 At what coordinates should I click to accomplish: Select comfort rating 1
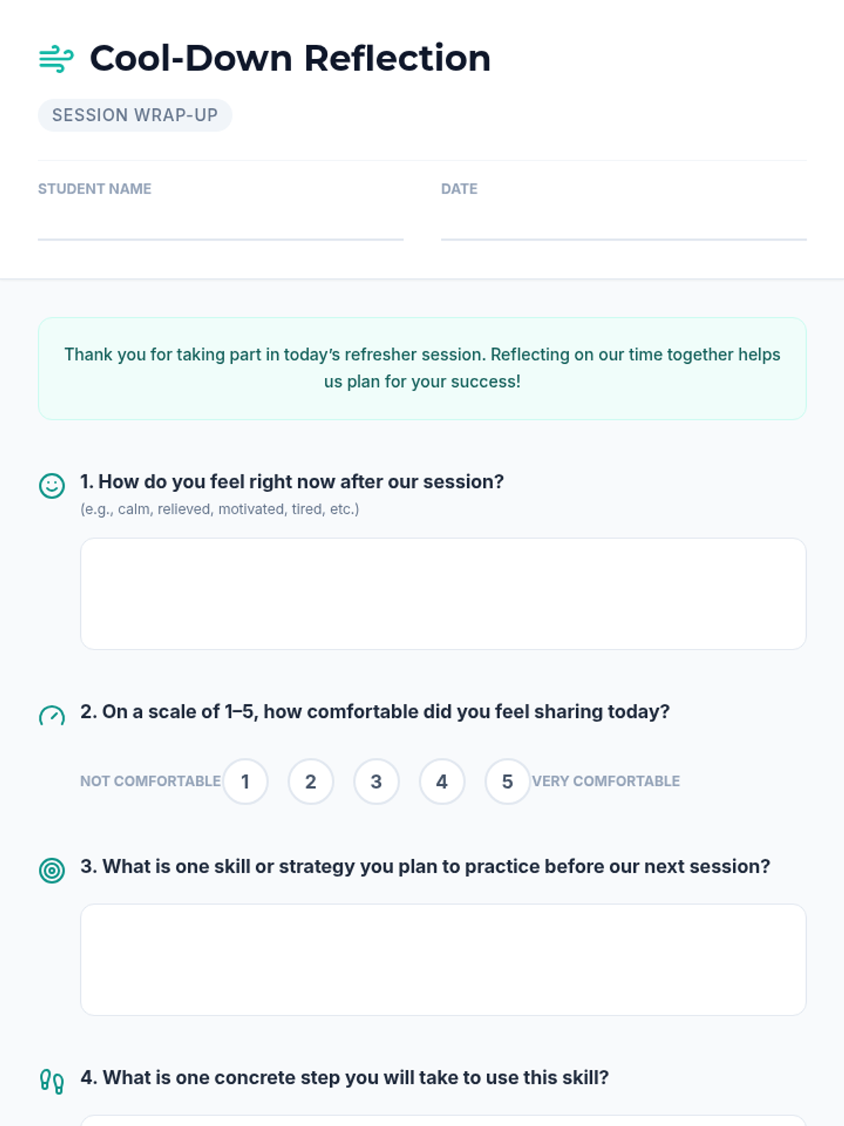pyautogui.click(x=245, y=781)
